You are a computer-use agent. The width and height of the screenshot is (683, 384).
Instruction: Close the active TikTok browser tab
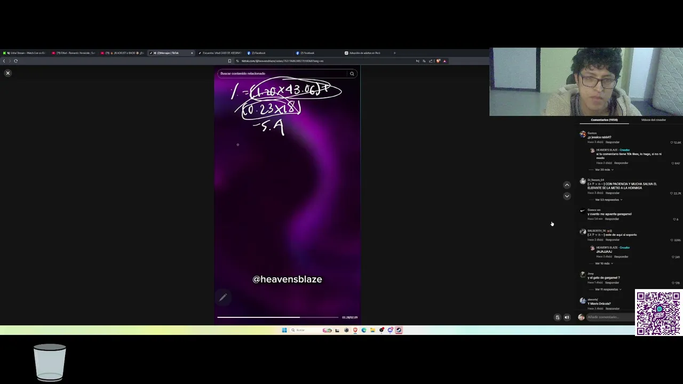[192, 53]
